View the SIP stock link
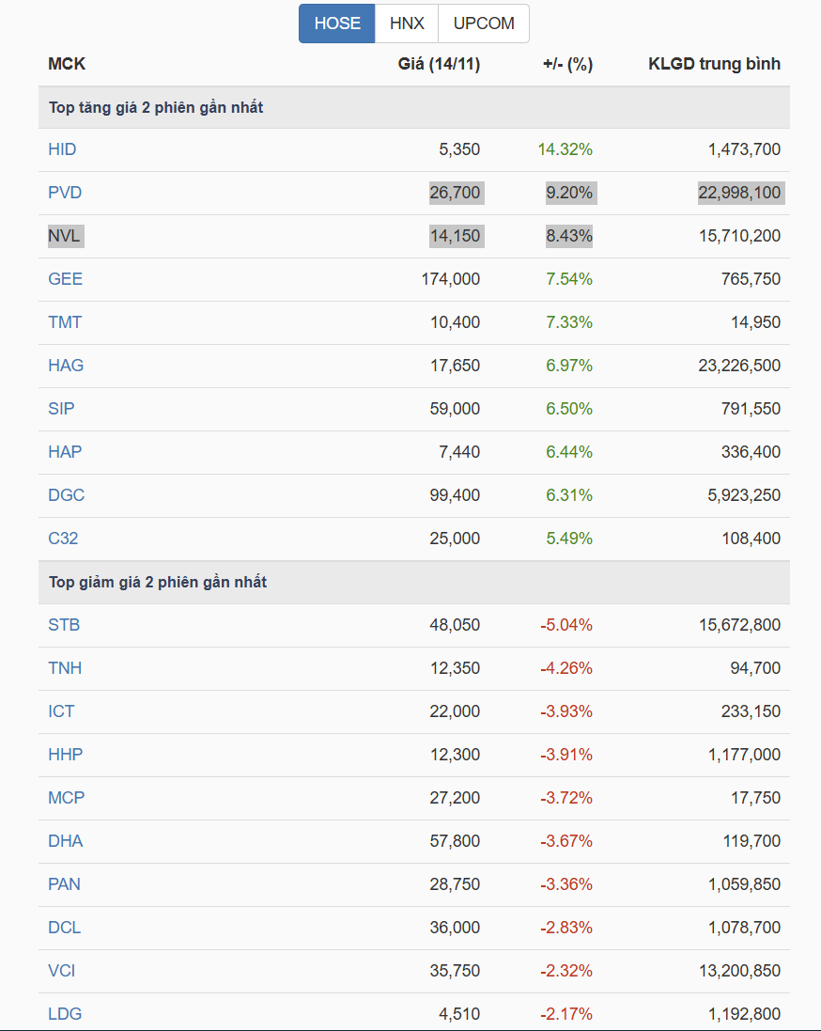 point(61,409)
